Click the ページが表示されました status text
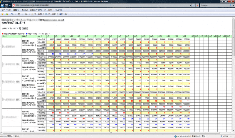Viewport: 235px width, 138px height. tap(10, 136)
